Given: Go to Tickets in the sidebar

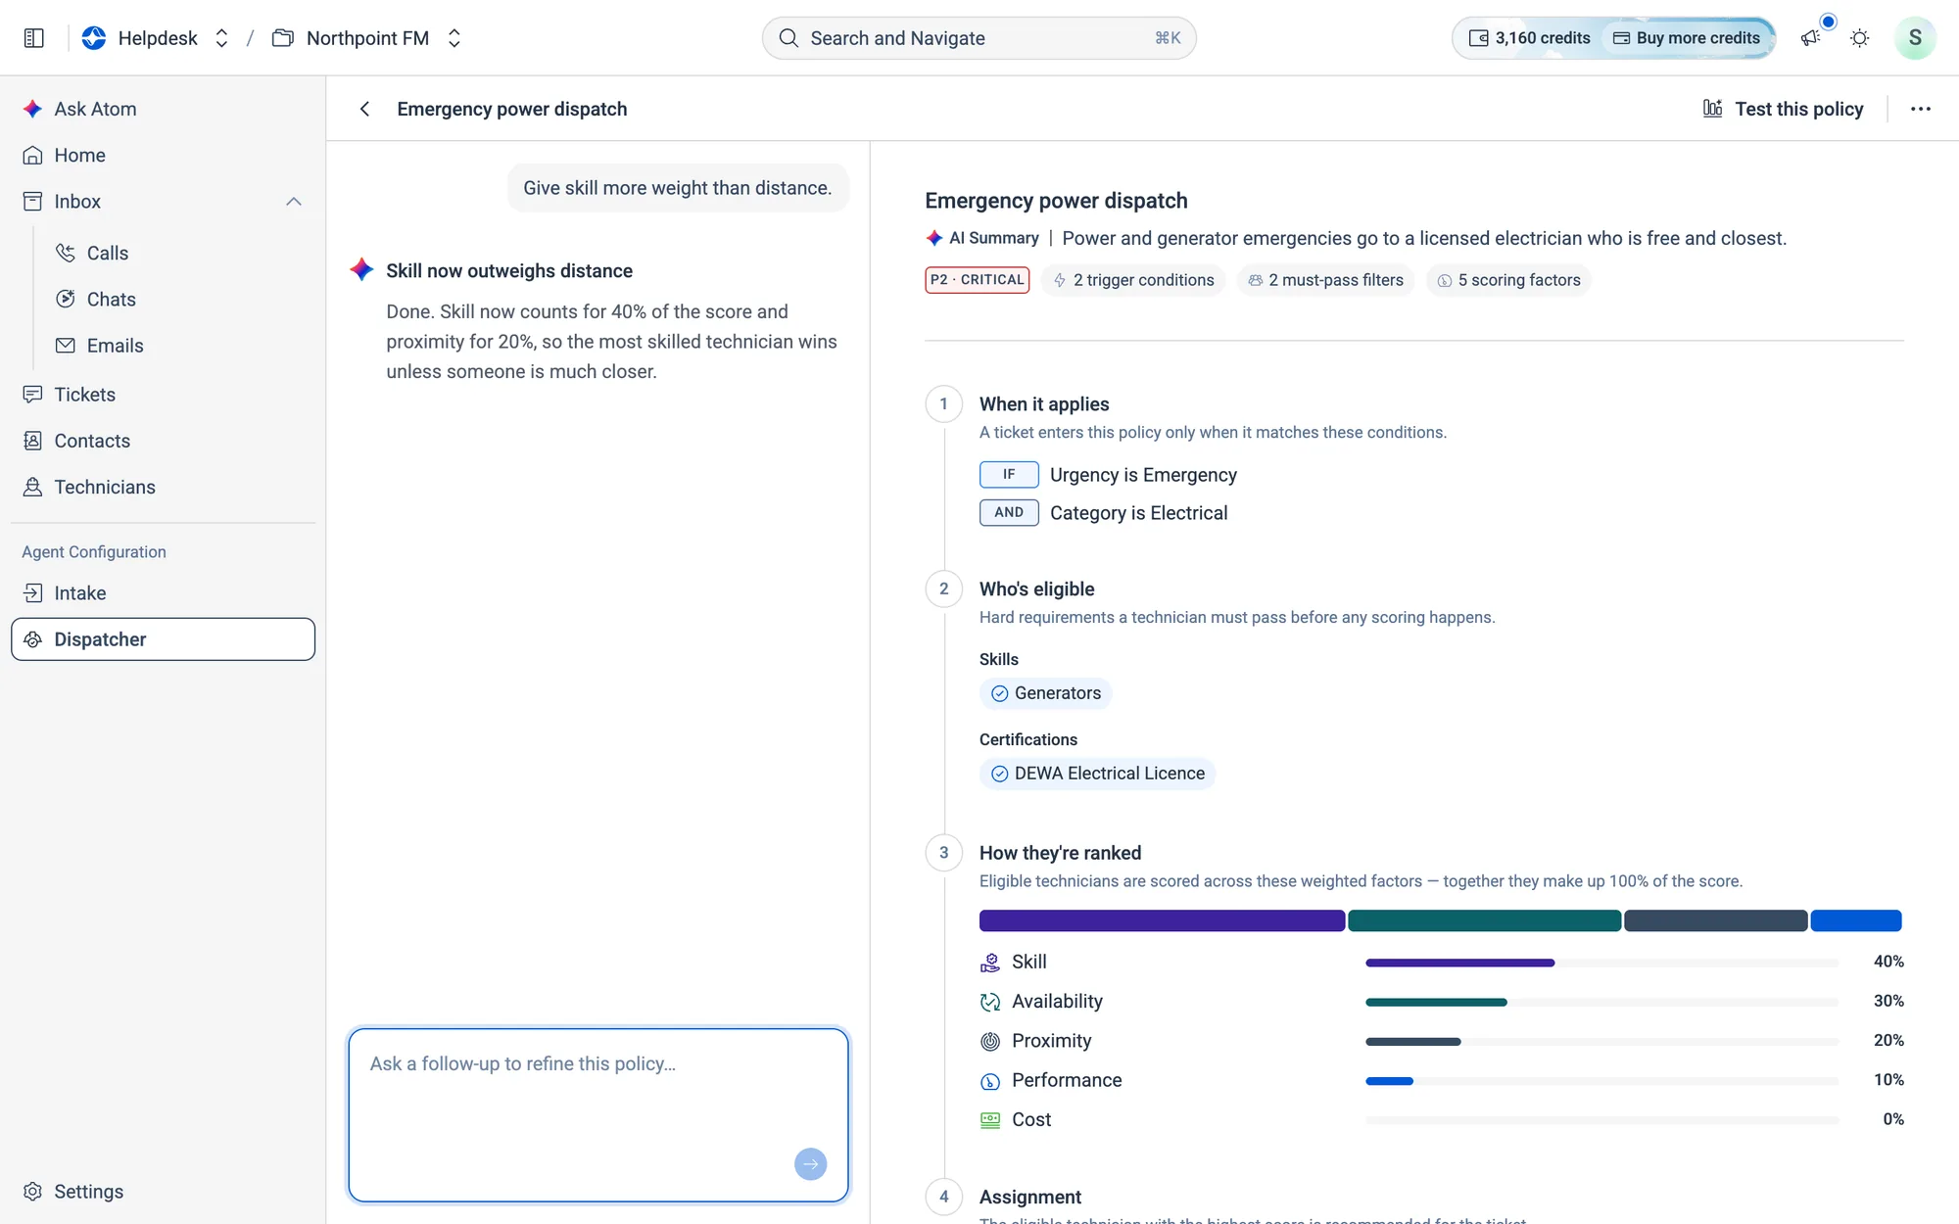Looking at the screenshot, I should (163, 395).
